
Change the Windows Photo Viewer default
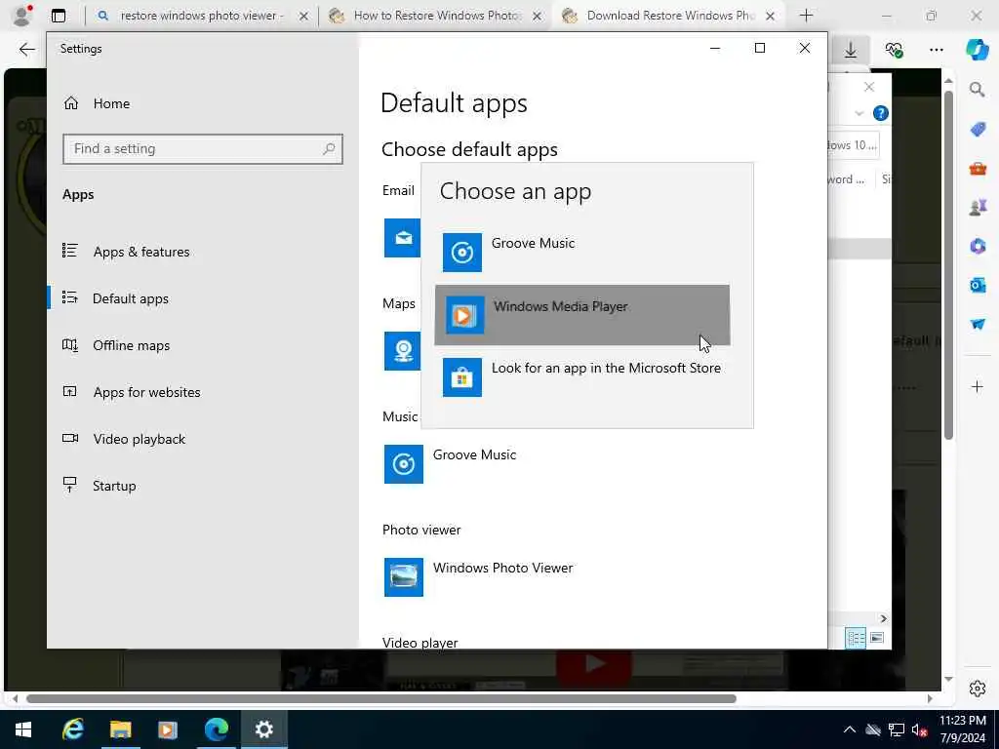[479, 577]
